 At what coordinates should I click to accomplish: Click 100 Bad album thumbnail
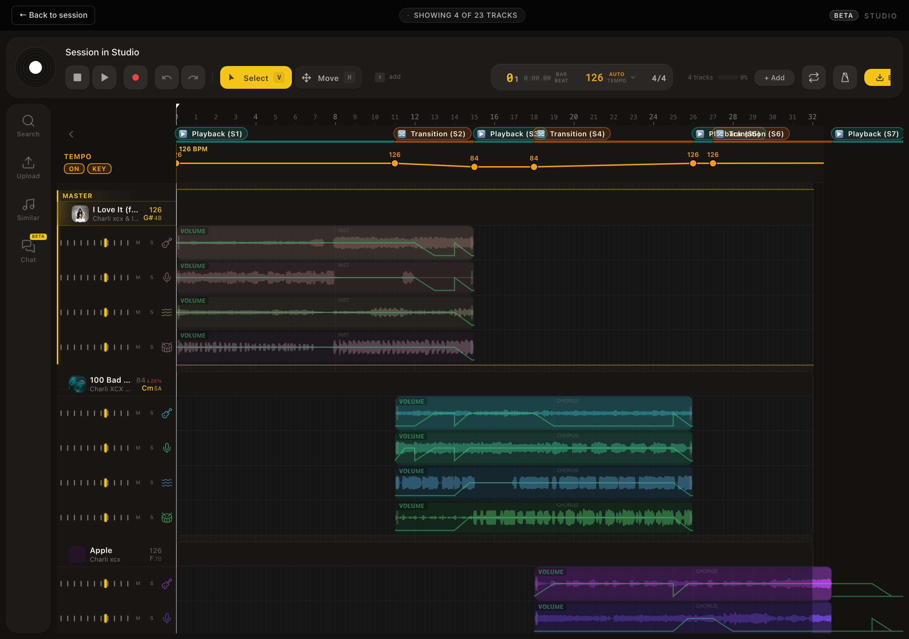coord(77,384)
